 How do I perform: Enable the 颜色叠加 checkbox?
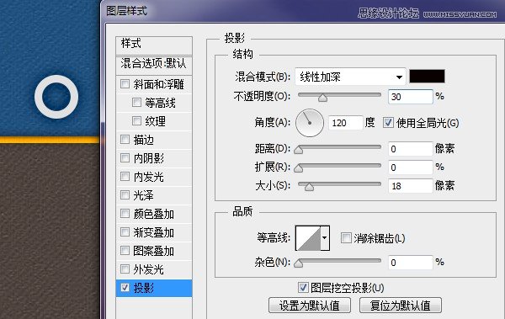tap(125, 213)
